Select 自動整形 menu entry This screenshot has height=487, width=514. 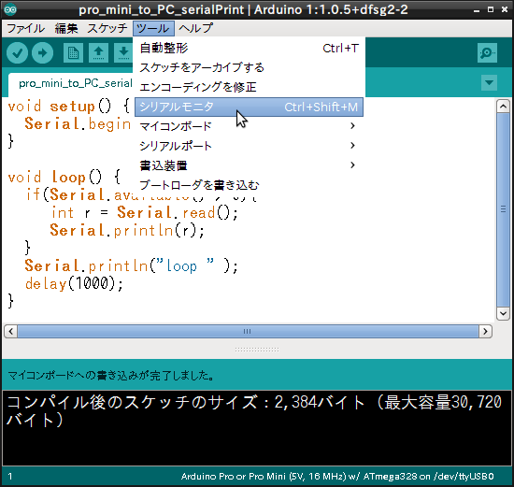pyautogui.click(x=249, y=49)
